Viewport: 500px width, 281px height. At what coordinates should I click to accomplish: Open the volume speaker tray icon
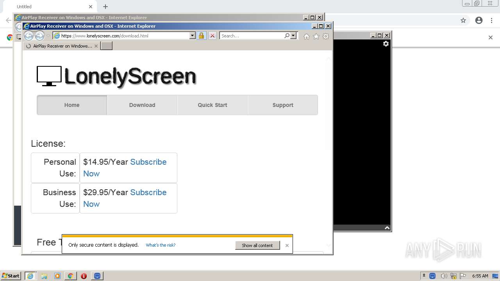(x=444, y=276)
